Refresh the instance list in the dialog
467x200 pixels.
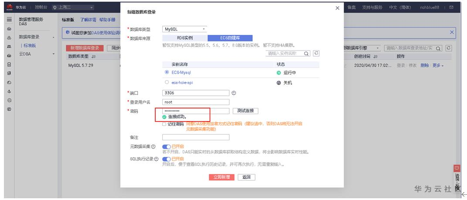[x=316, y=53]
